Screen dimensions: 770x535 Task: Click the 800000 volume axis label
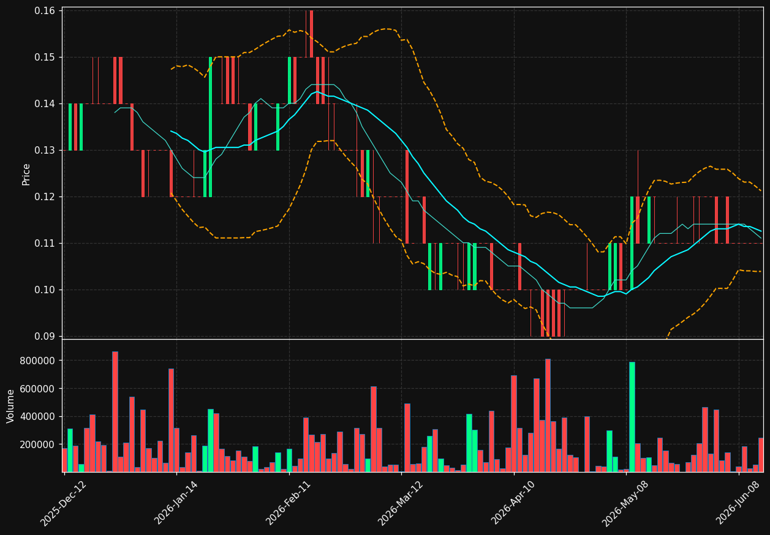coord(37,361)
